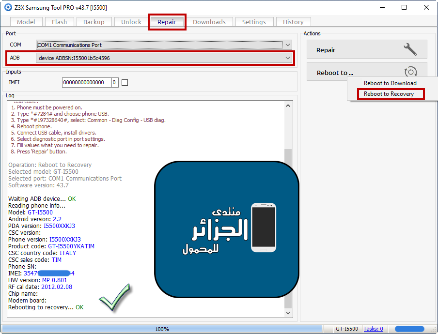Click the smartphone logo image in log

point(264,228)
